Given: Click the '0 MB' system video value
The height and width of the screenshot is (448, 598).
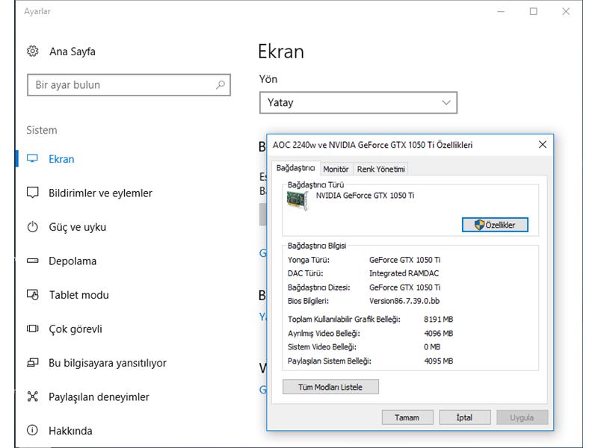Looking at the screenshot, I should (432, 347).
